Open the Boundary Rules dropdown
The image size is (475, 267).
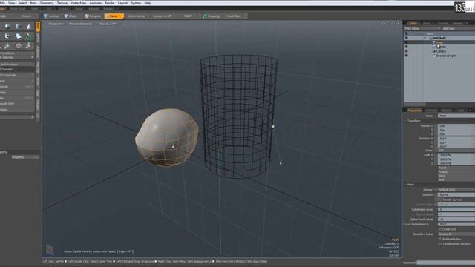[456, 234]
